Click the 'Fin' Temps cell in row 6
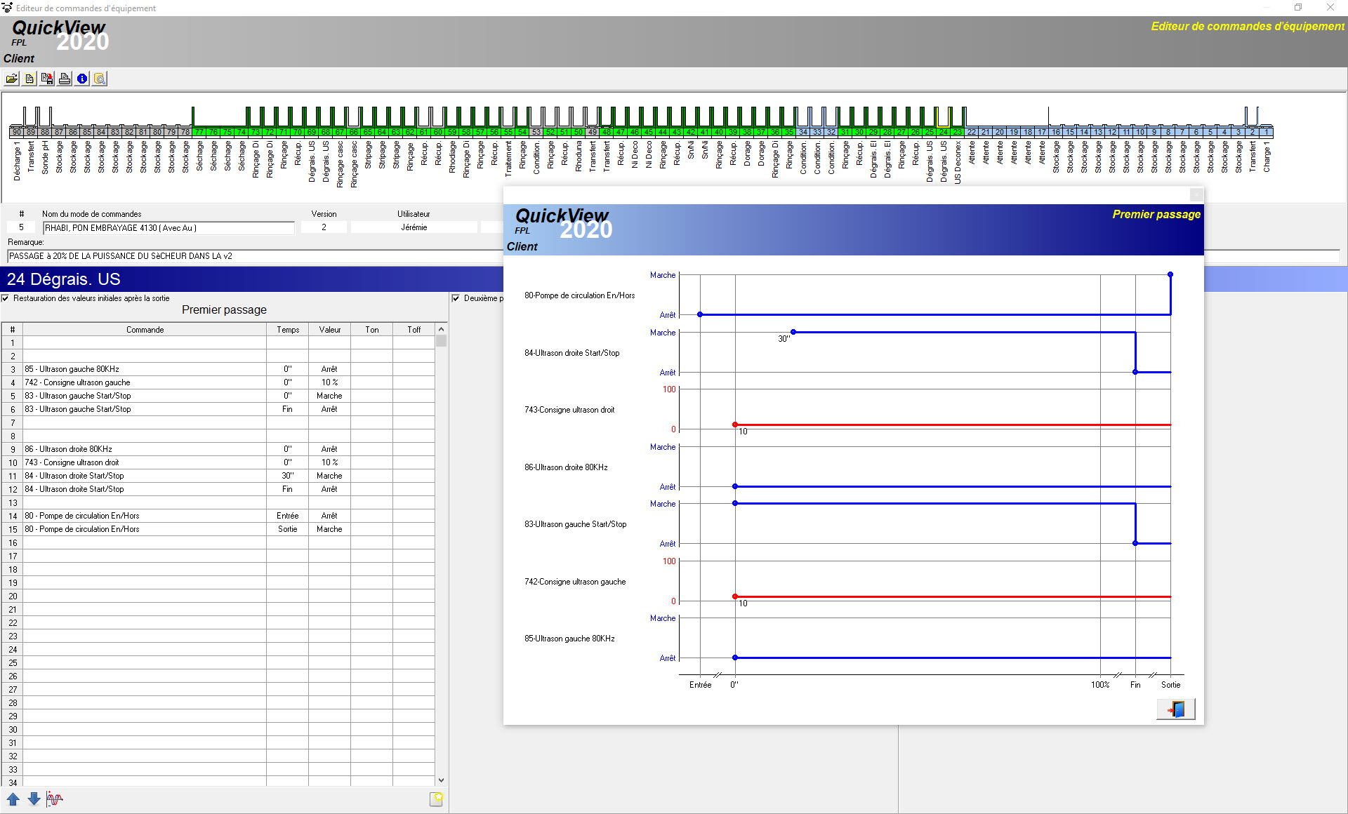The width and height of the screenshot is (1348, 814). (x=288, y=409)
